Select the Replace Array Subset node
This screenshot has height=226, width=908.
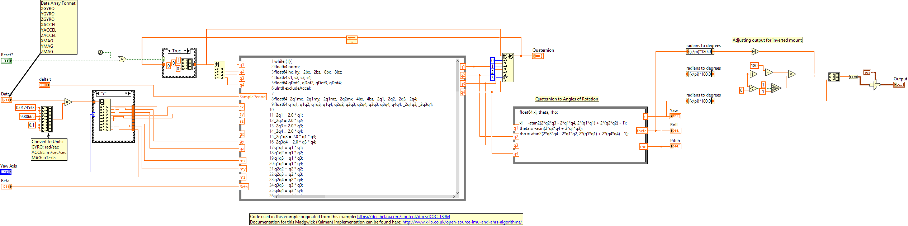[x=508, y=67]
